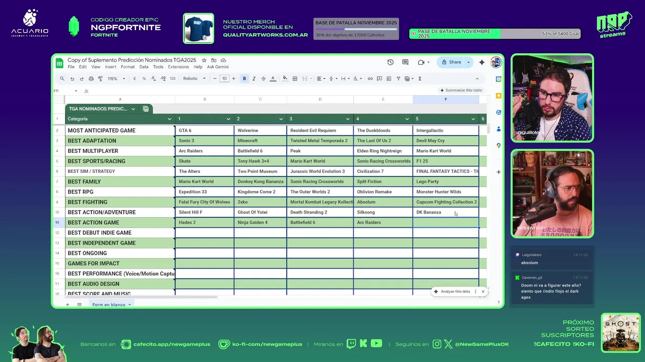
Task: Click Ask Gemini
Action: (x=218, y=67)
